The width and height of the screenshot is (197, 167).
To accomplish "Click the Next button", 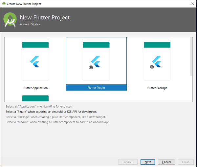I will [148, 162].
